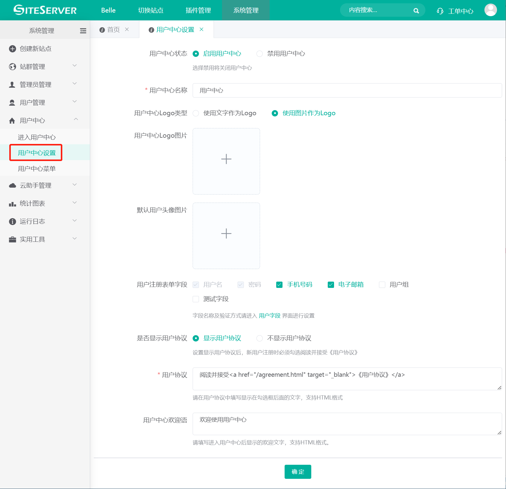
Task: Upload image in 用户中心Logo图片 box
Action: [226, 161]
